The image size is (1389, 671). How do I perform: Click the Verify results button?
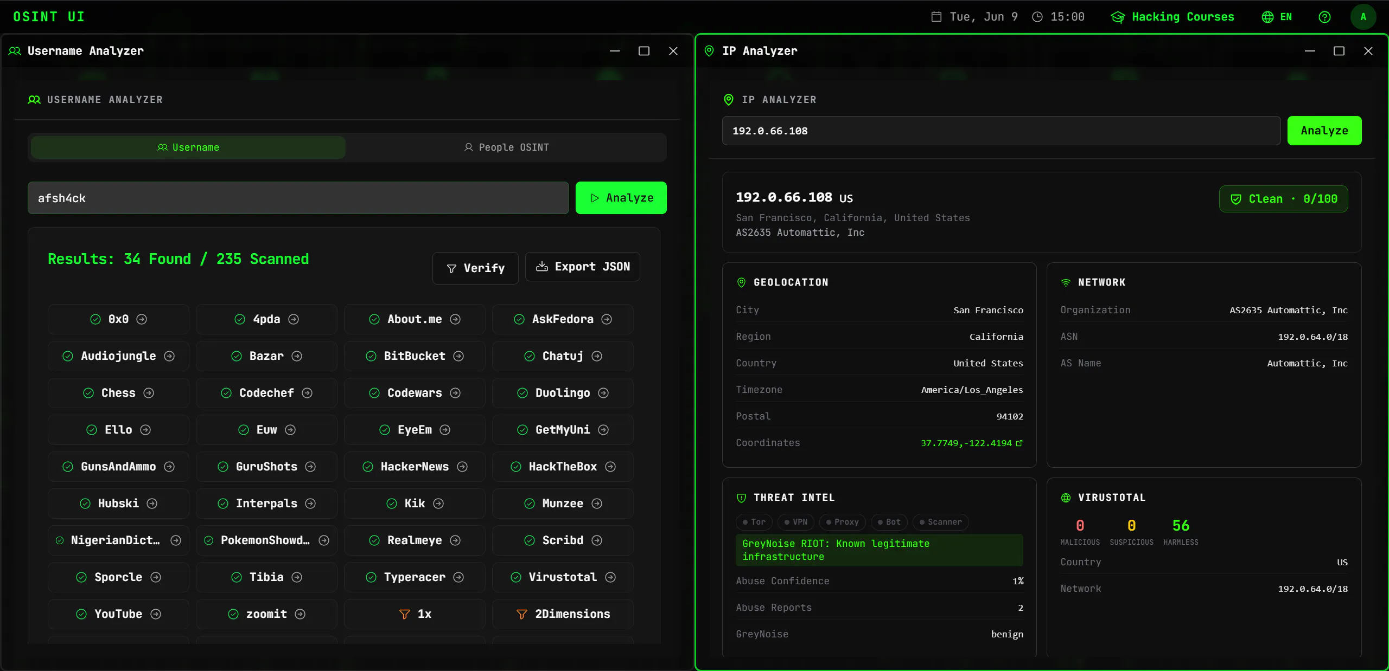click(x=475, y=268)
